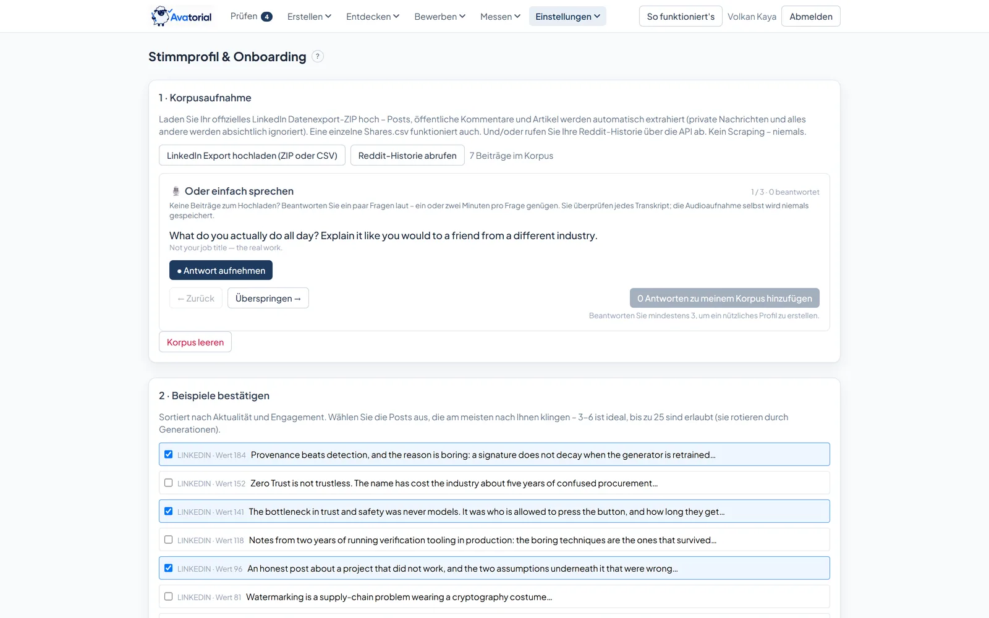Expand the Messen dropdown menu

click(x=500, y=16)
